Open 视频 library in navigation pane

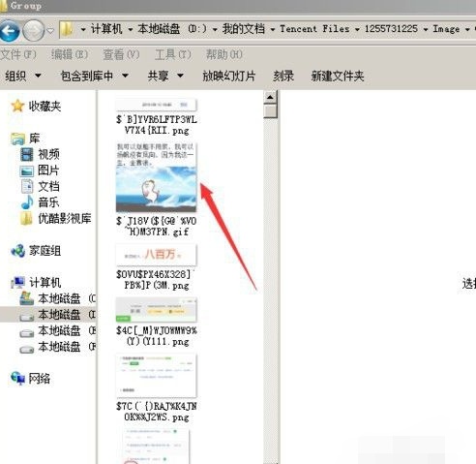pos(48,154)
